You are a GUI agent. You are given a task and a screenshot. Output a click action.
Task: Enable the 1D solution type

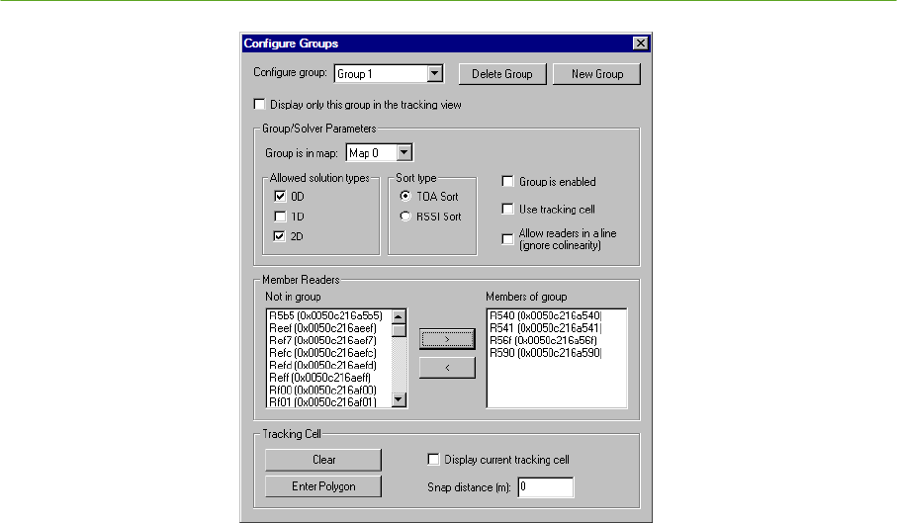coord(280,217)
